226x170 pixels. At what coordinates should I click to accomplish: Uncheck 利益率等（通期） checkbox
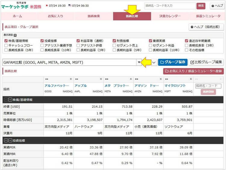click(x=78, y=41)
